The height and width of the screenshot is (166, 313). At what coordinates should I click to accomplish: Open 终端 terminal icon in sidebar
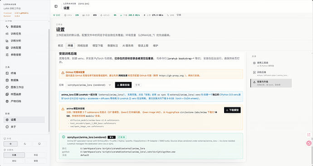[x=7, y=73]
